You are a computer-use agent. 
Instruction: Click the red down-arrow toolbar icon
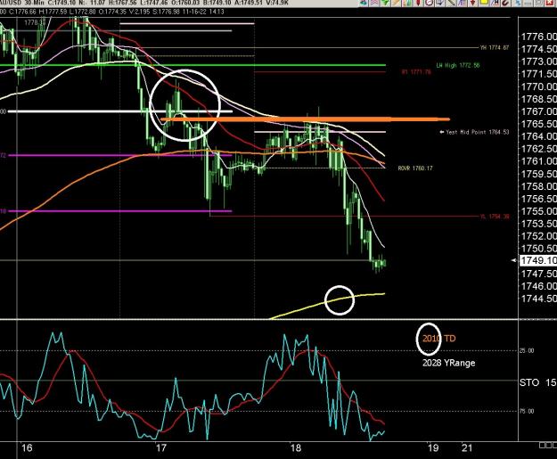(x=473, y=2)
